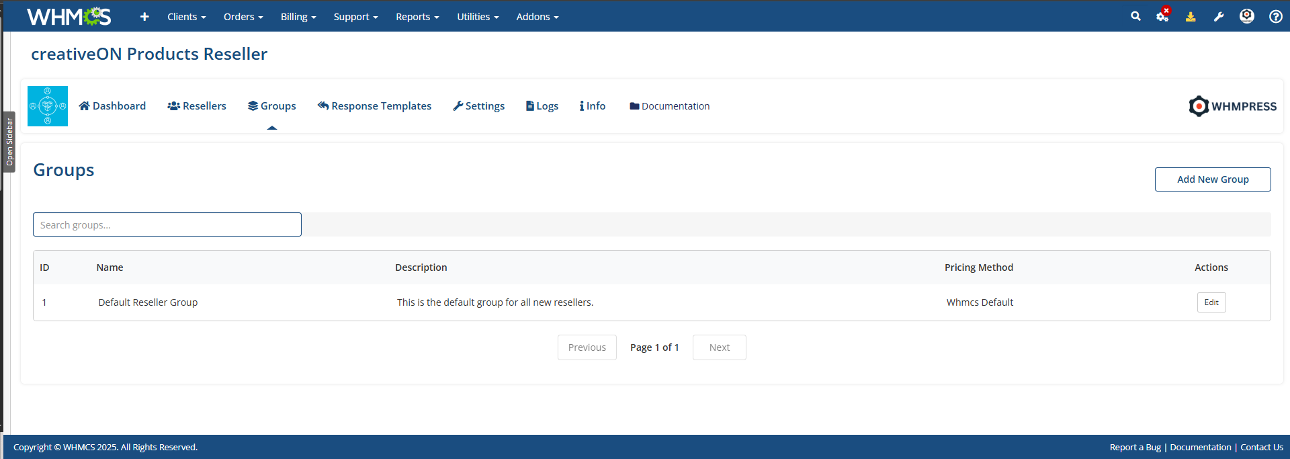Click the Open Sidebar handle
The width and height of the screenshot is (1290, 459).
(9, 142)
